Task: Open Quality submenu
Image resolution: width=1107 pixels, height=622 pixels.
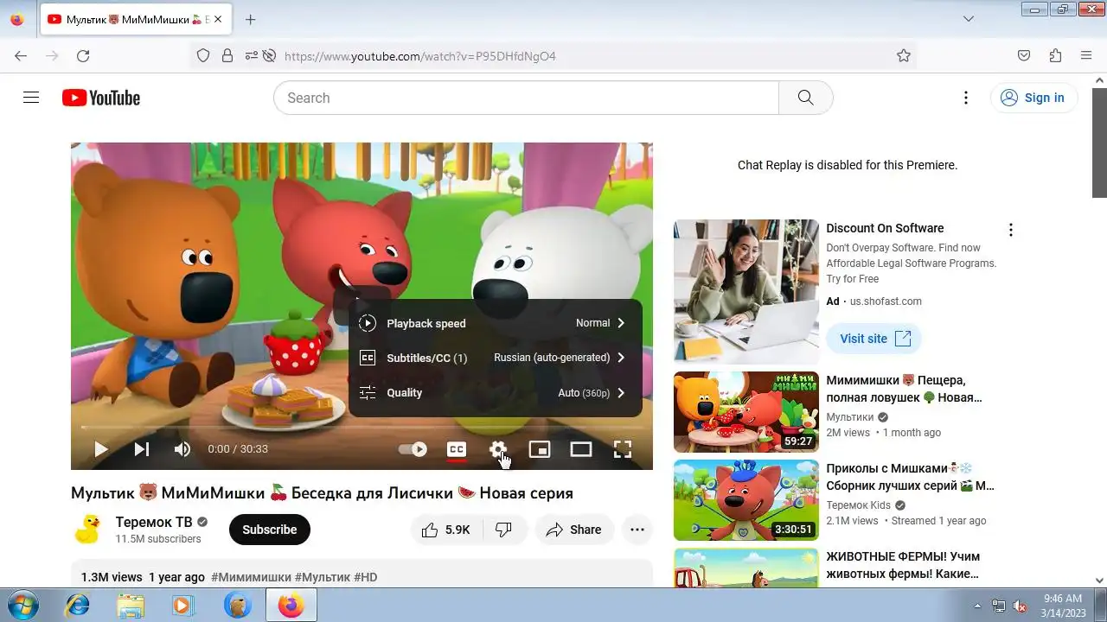Action: (496, 392)
